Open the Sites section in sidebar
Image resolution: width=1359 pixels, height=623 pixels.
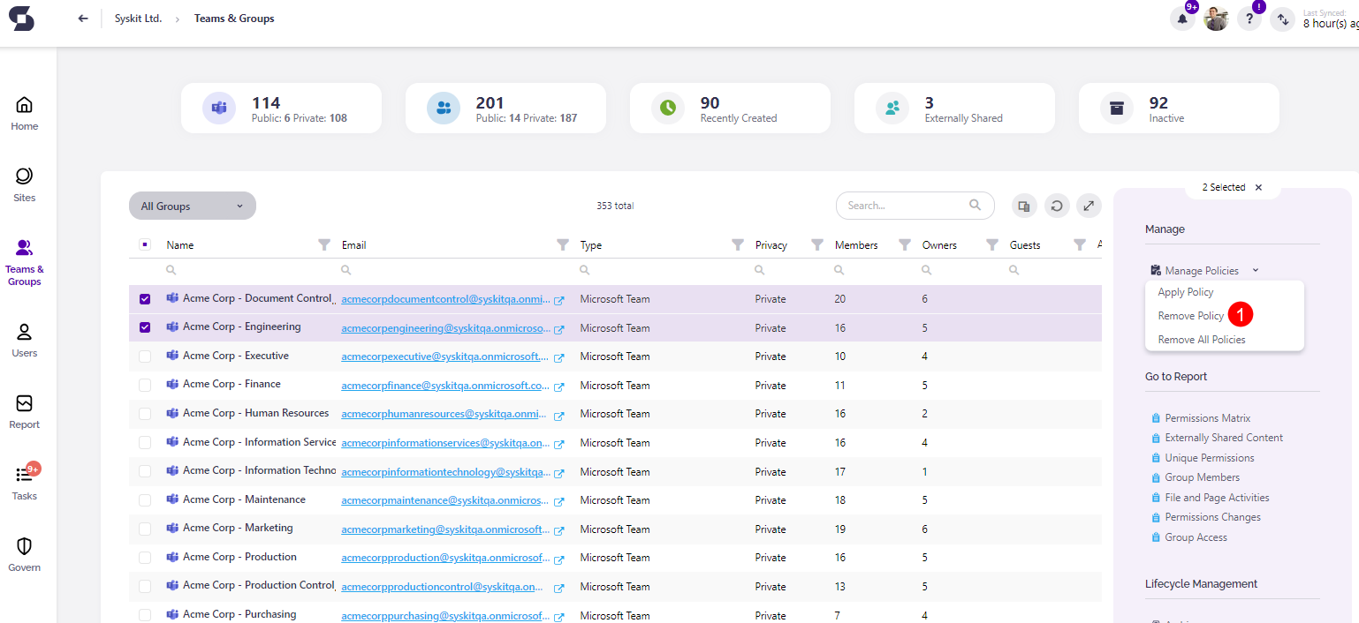pyautogui.click(x=24, y=184)
